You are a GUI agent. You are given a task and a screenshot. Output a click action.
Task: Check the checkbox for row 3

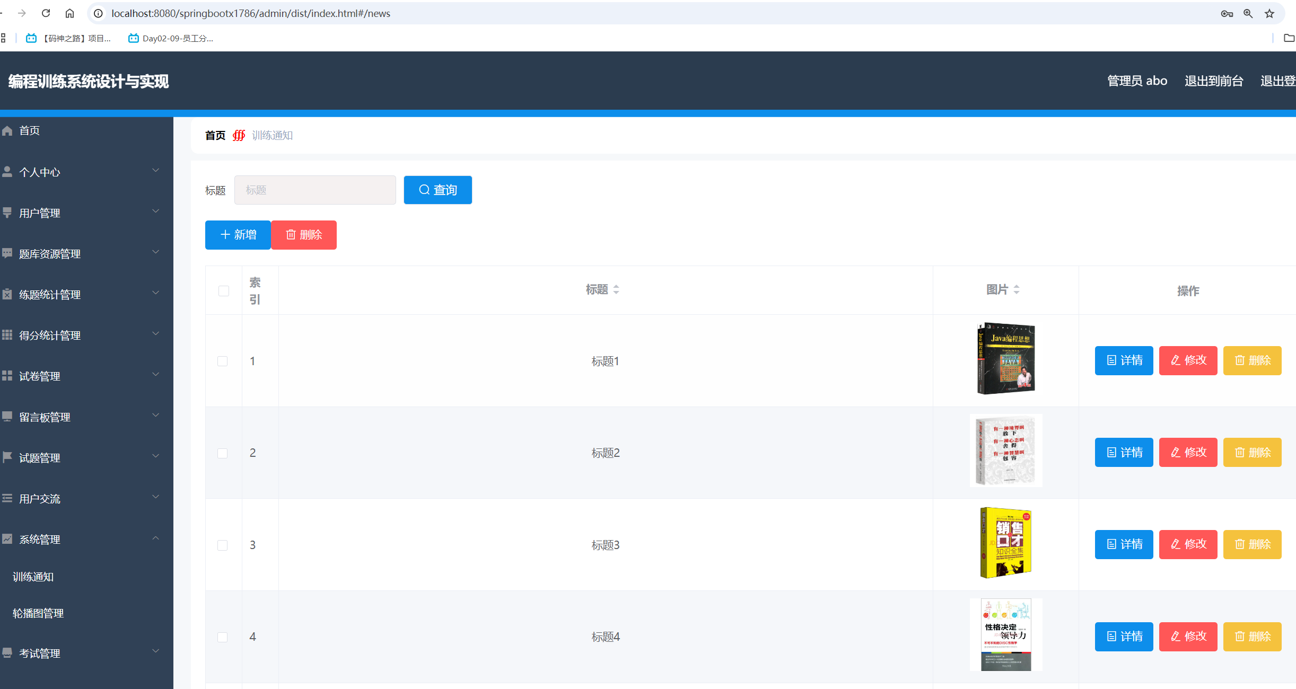pos(223,545)
